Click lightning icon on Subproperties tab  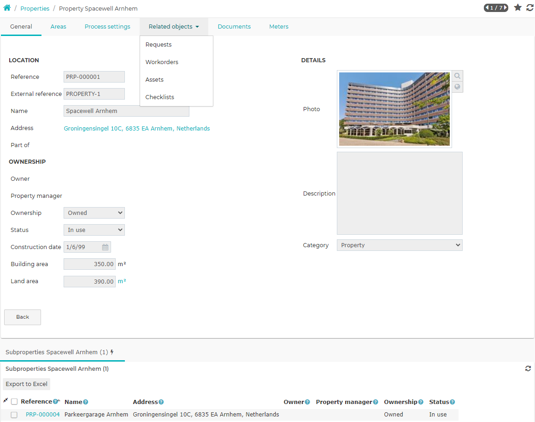(112, 352)
